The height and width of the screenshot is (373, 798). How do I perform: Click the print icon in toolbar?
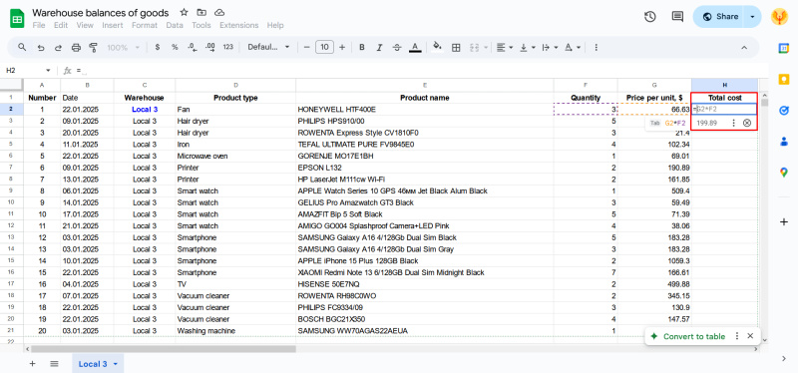pos(76,47)
